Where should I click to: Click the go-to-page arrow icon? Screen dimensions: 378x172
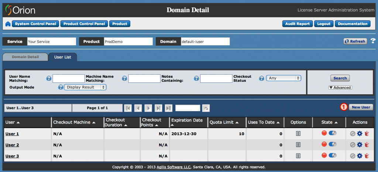(206, 108)
